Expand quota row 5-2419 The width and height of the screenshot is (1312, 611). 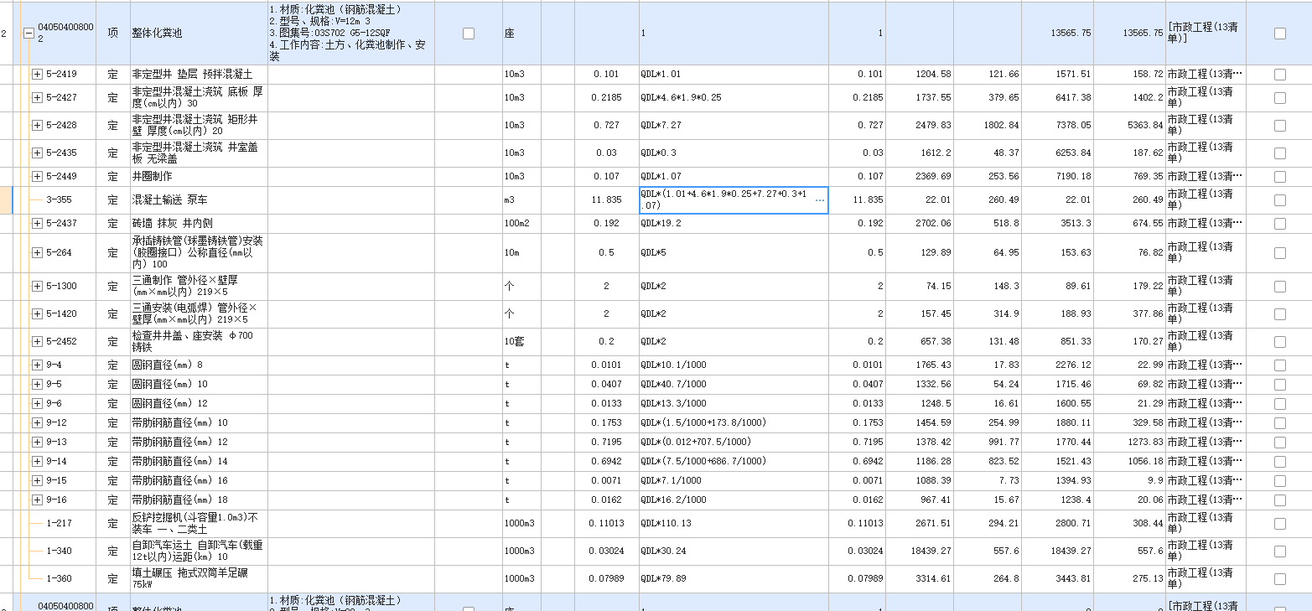tap(37, 75)
